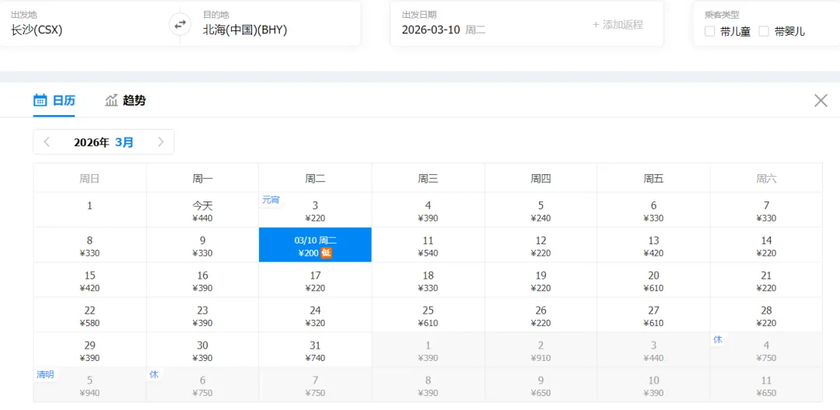The width and height of the screenshot is (840, 410).
Task: Select April 4 holiday with ¥750 fare
Action: 767,350
